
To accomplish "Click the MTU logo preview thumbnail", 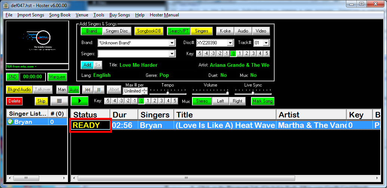I will [37, 42].
